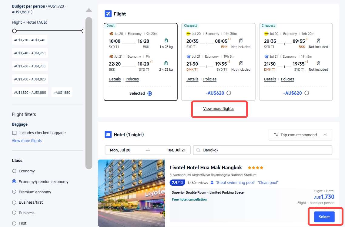Viewport: 345px width, 227px height.
Task: Click the Tue, Jul 21 check-out date
Action: point(176,150)
